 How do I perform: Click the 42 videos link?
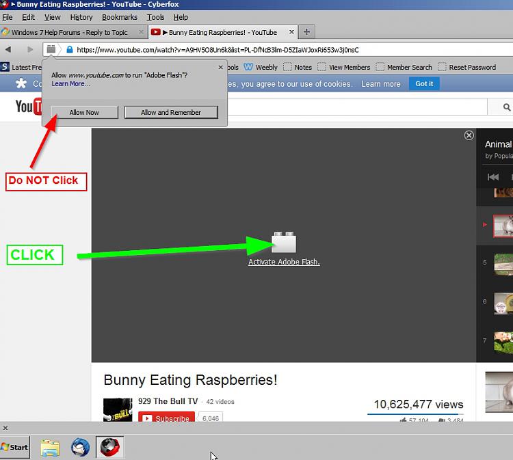220,401
